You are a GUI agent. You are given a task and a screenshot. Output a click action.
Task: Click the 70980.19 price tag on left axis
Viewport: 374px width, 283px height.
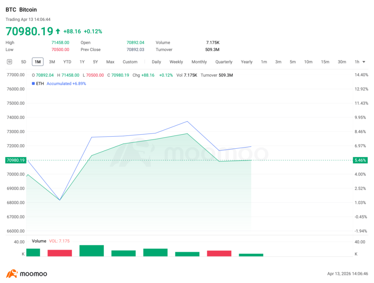15,160
